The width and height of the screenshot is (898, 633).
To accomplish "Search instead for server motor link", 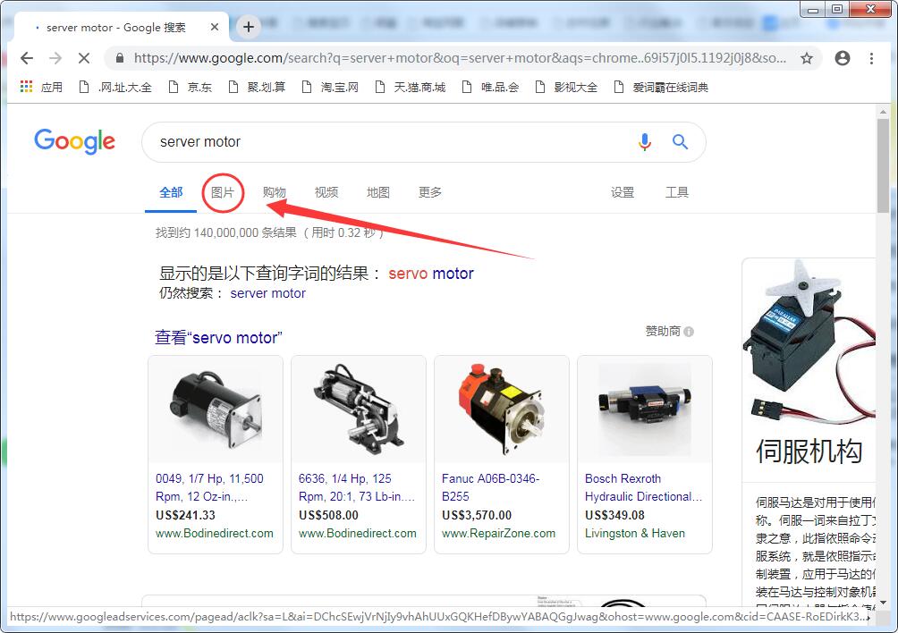I will pyautogui.click(x=268, y=293).
